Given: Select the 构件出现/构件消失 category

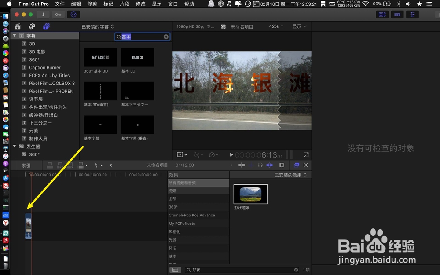Looking at the screenshot, I should tap(48, 107).
